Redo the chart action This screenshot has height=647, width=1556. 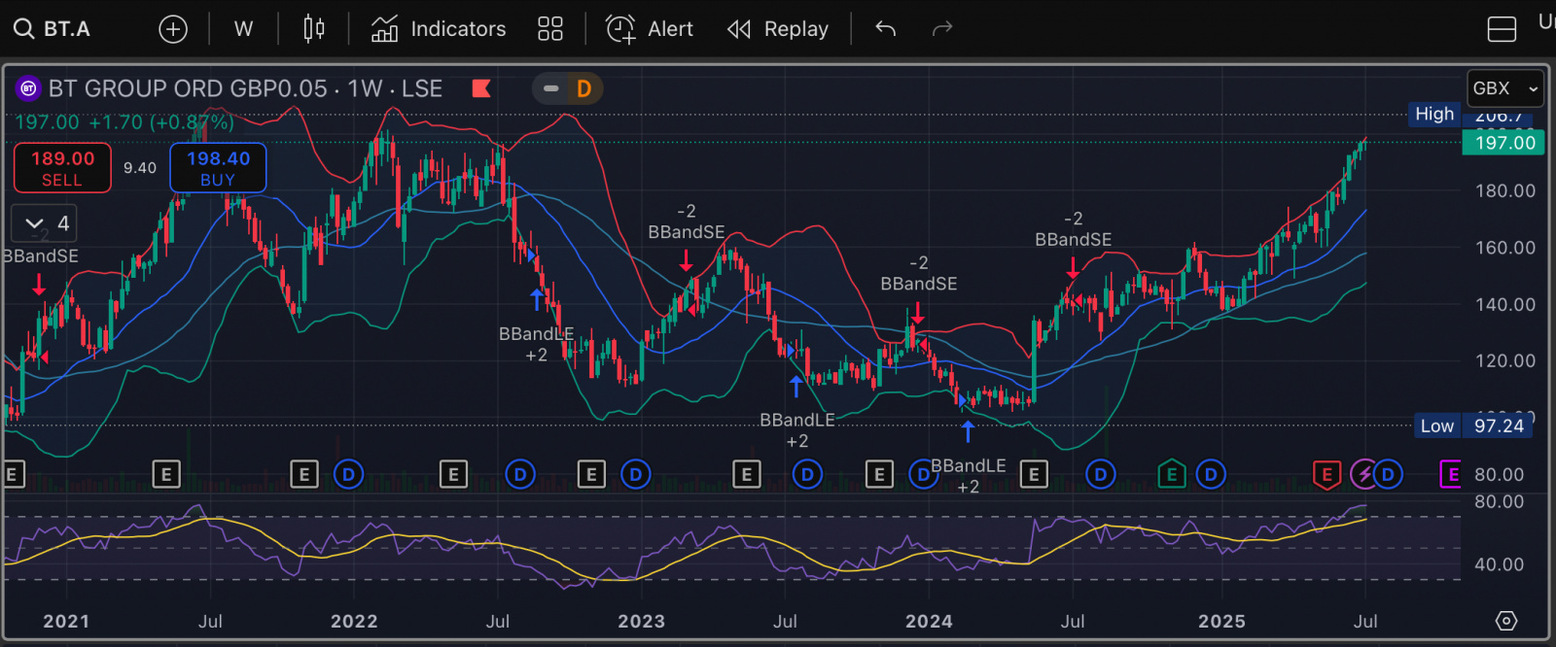tap(941, 29)
